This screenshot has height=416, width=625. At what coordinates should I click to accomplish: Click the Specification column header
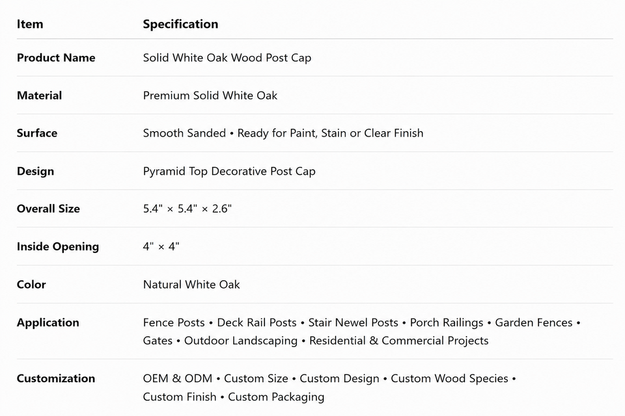[180, 24]
